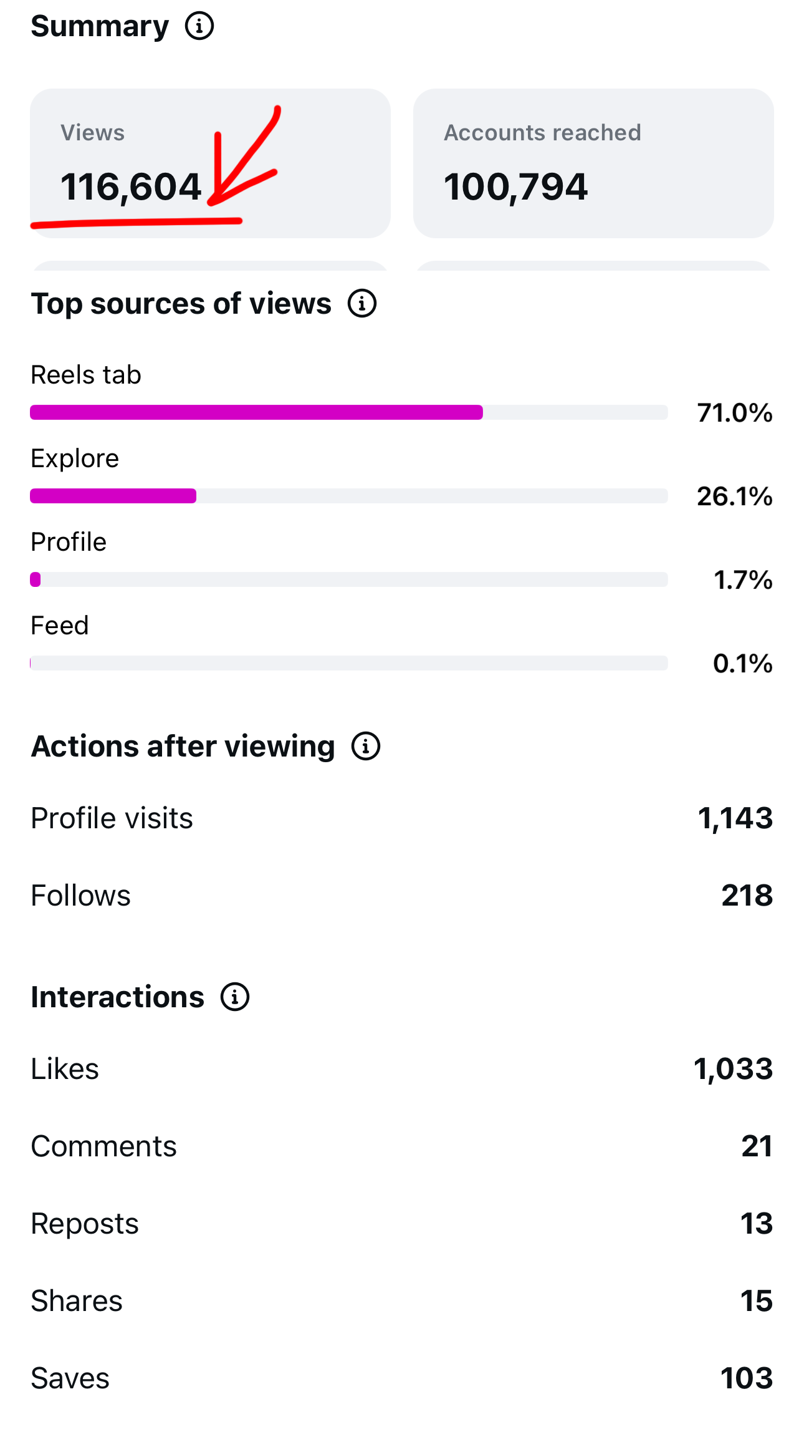Click the Top sources of views info icon
Viewport: 804px width, 1437px height.
363,304
